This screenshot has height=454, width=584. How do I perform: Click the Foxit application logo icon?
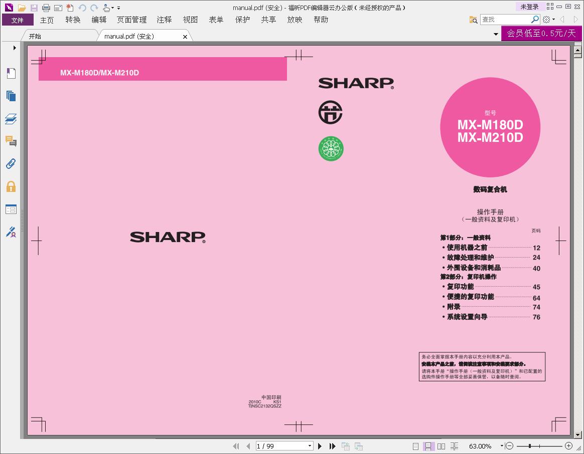point(9,7)
